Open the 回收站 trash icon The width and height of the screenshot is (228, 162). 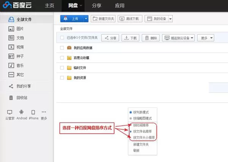click(x=11, y=98)
